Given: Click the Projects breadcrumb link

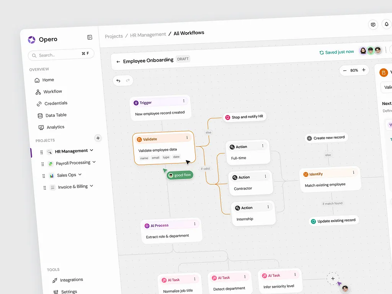Looking at the screenshot, I should click(114, 36).
